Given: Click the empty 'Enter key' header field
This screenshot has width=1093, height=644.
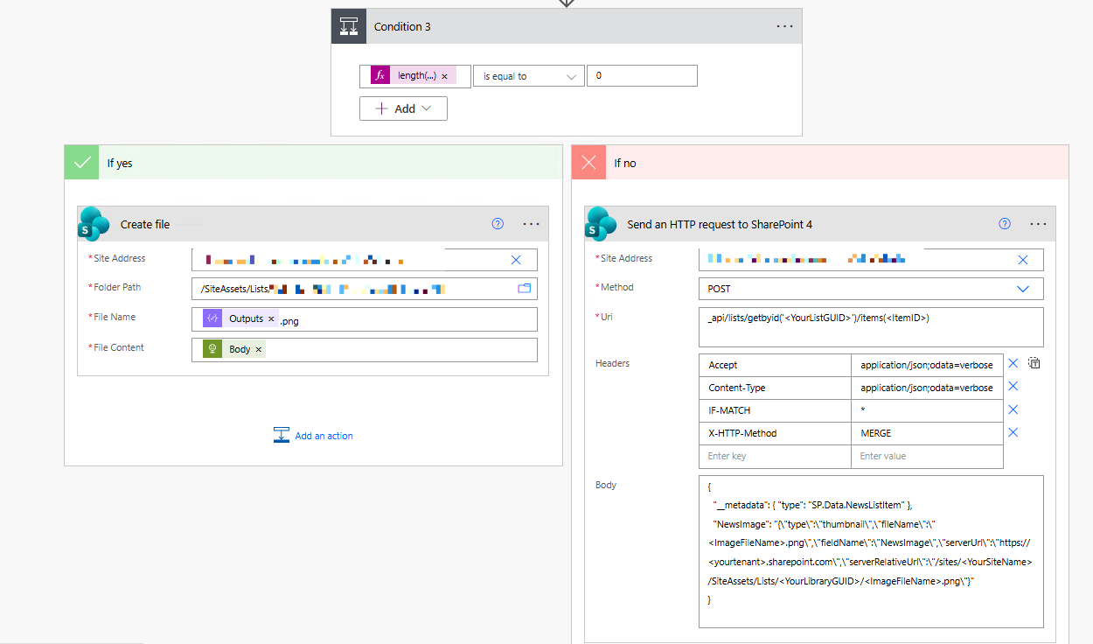Looking at the screenshot, I should point(776,456).
